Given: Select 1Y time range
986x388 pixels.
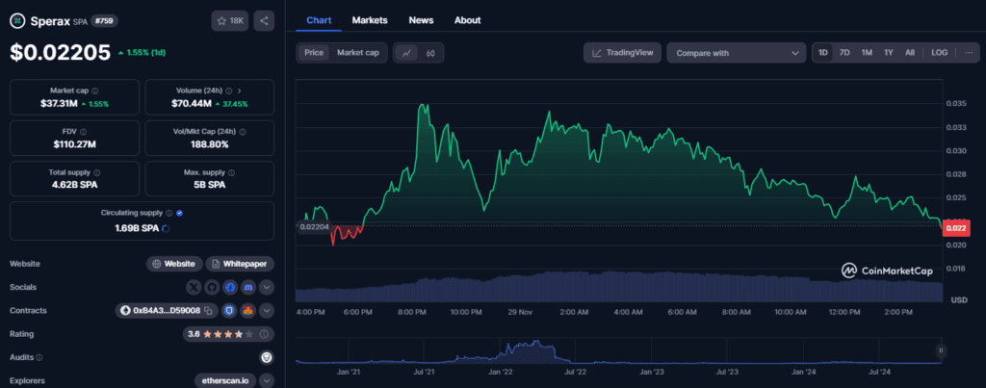Looking at the screenshot, I should coord(889,53).
